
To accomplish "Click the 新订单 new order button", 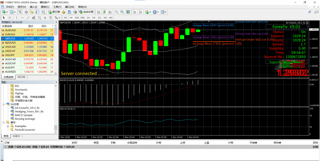I will [x=54, y=12].
